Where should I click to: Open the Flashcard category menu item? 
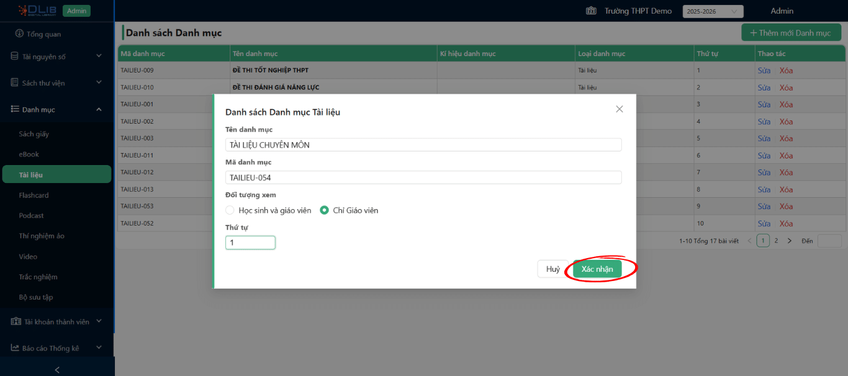[x=34, y=195]
